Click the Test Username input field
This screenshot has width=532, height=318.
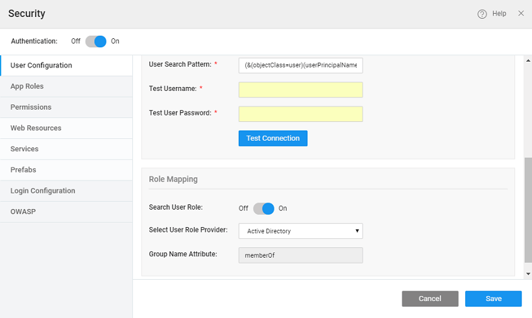coord(300,90)
